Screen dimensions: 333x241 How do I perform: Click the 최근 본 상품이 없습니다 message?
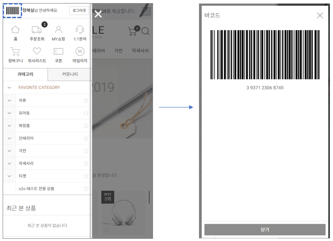coord(48,226)
